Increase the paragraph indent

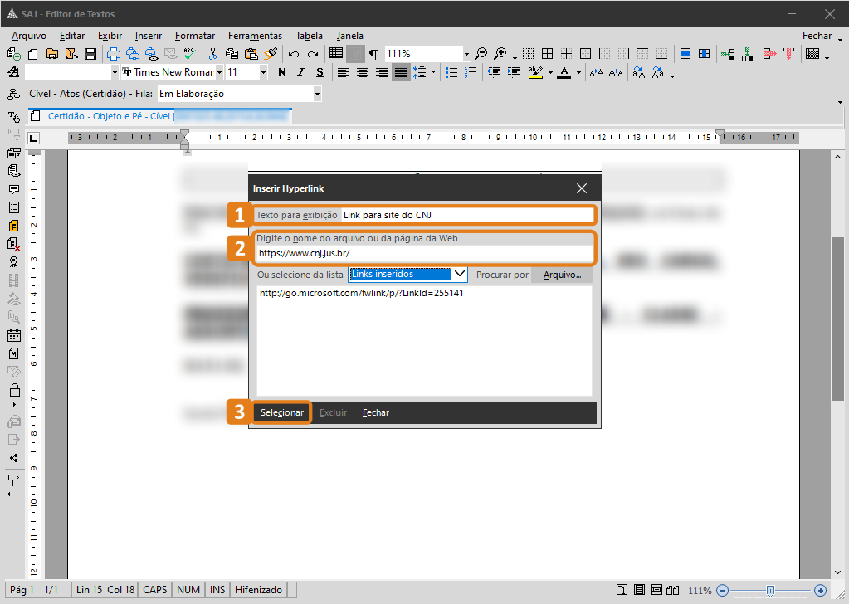point(513,72)
